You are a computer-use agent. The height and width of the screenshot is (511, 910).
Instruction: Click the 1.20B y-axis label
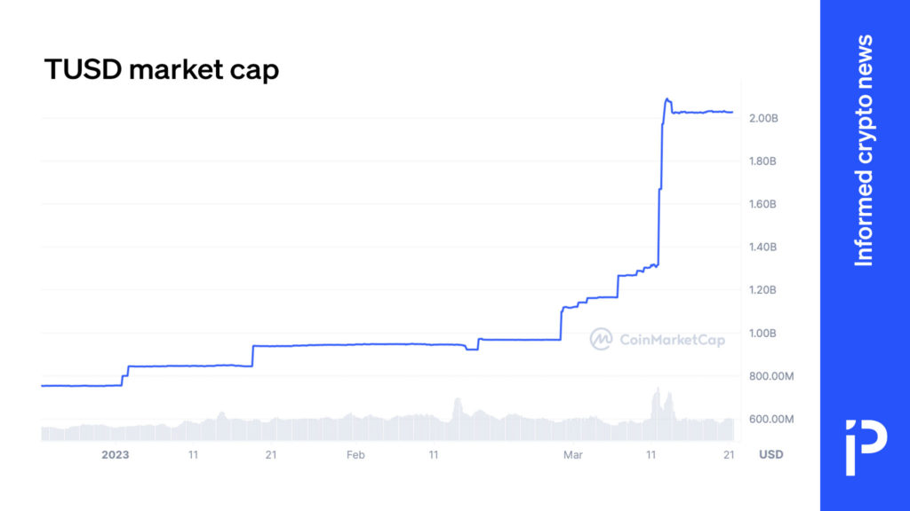pos(762,290)
